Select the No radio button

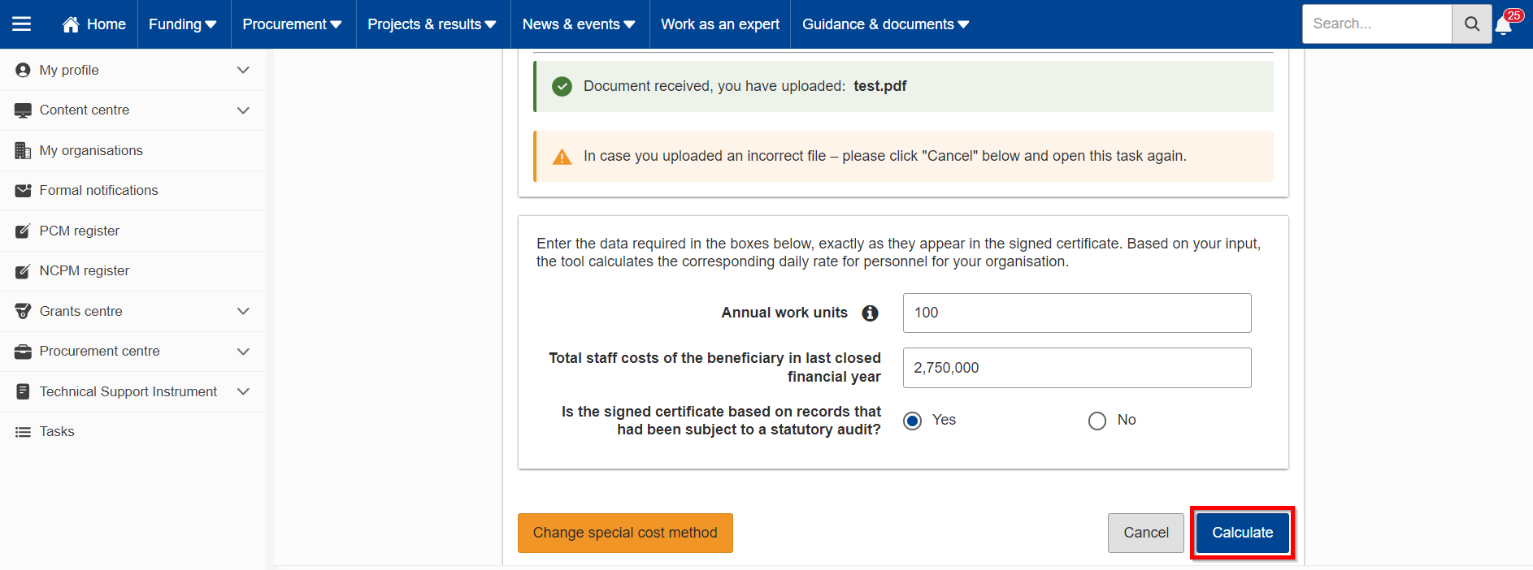(x=1097, y=421)
